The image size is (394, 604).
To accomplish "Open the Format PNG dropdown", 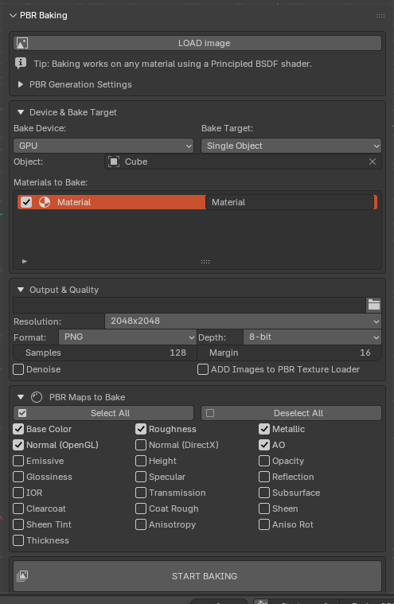I will [127, 337].
